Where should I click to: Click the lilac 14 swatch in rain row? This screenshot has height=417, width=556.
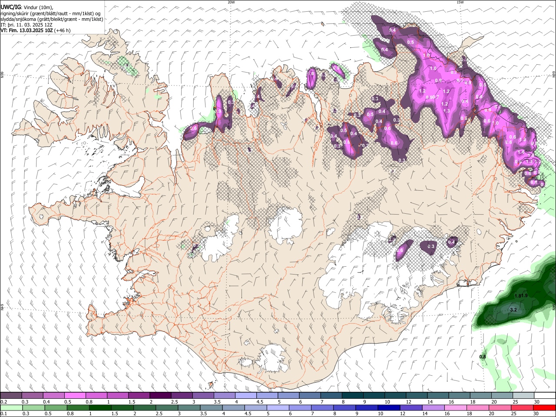pos(434,407)
